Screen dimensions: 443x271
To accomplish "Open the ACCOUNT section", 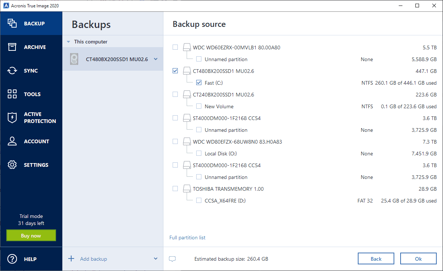I will pyautogui.click(x=31, y=141).
